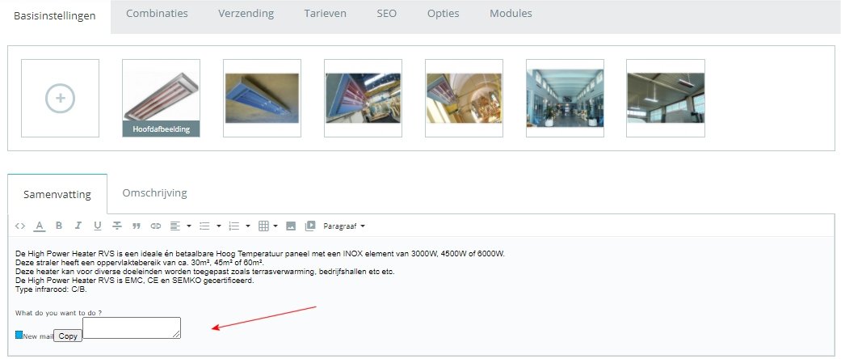This screenshot has width=841, height=359.
Task: Click the insert table icon
Action: (263, 226)
